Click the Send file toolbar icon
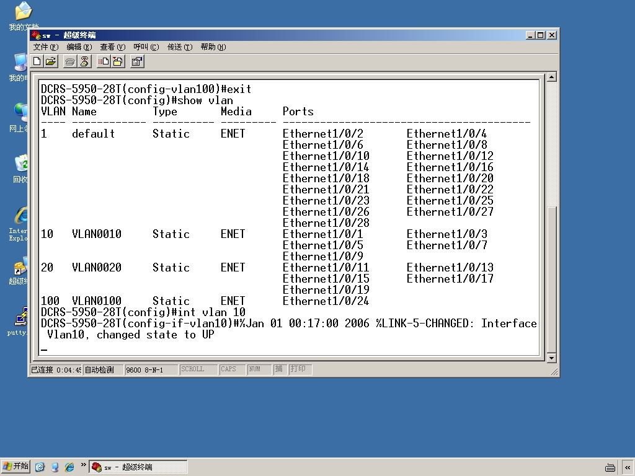This screenshot has width=635, height=476. (104, 61)
